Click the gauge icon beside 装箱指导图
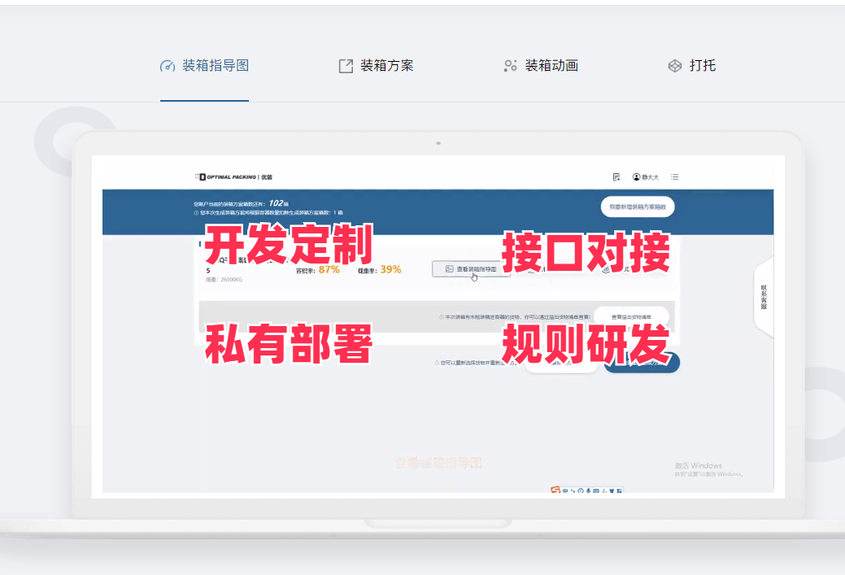This screenshot has height=575, width=845. click(168, 66)
